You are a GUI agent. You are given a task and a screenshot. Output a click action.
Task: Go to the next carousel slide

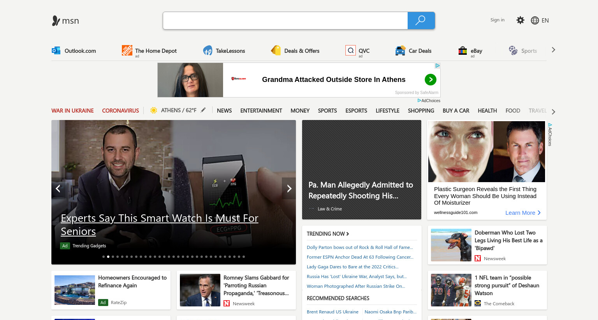tap(289, 189)
